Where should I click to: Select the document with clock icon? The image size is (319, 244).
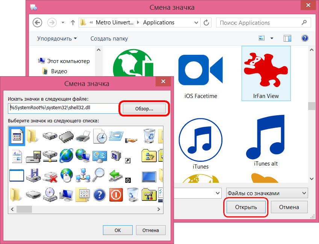(x=100, y=136)
